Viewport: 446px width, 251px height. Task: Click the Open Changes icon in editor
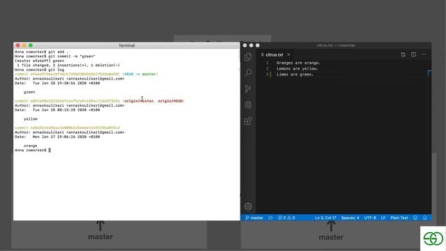click(403, 54)
